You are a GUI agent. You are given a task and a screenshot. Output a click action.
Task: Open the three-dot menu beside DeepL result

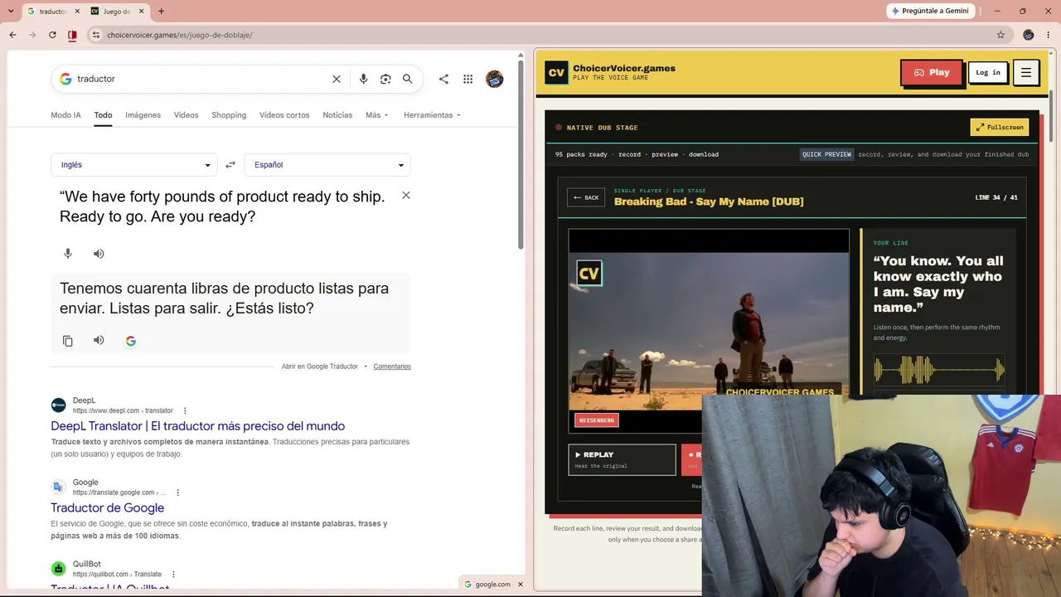click(185, 410)
